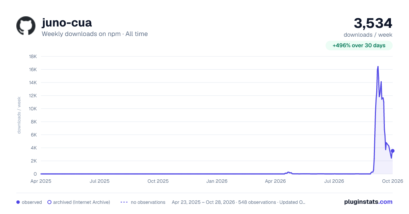Click the Apr 2026 x-axis label
Viewport: 409px width, 214px height.
[275, 181]
